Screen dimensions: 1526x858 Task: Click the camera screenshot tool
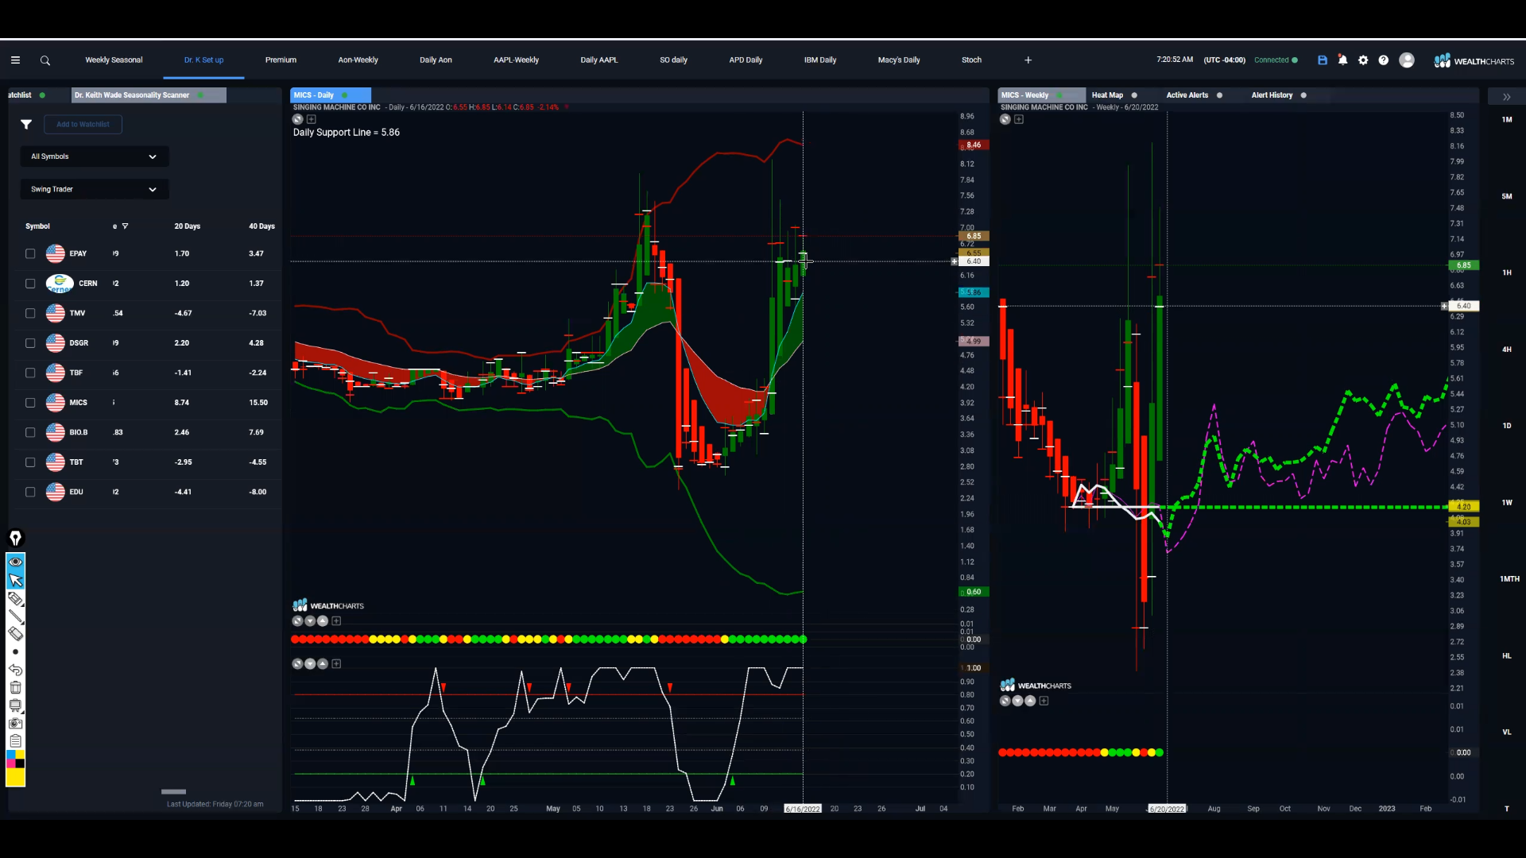15,723
